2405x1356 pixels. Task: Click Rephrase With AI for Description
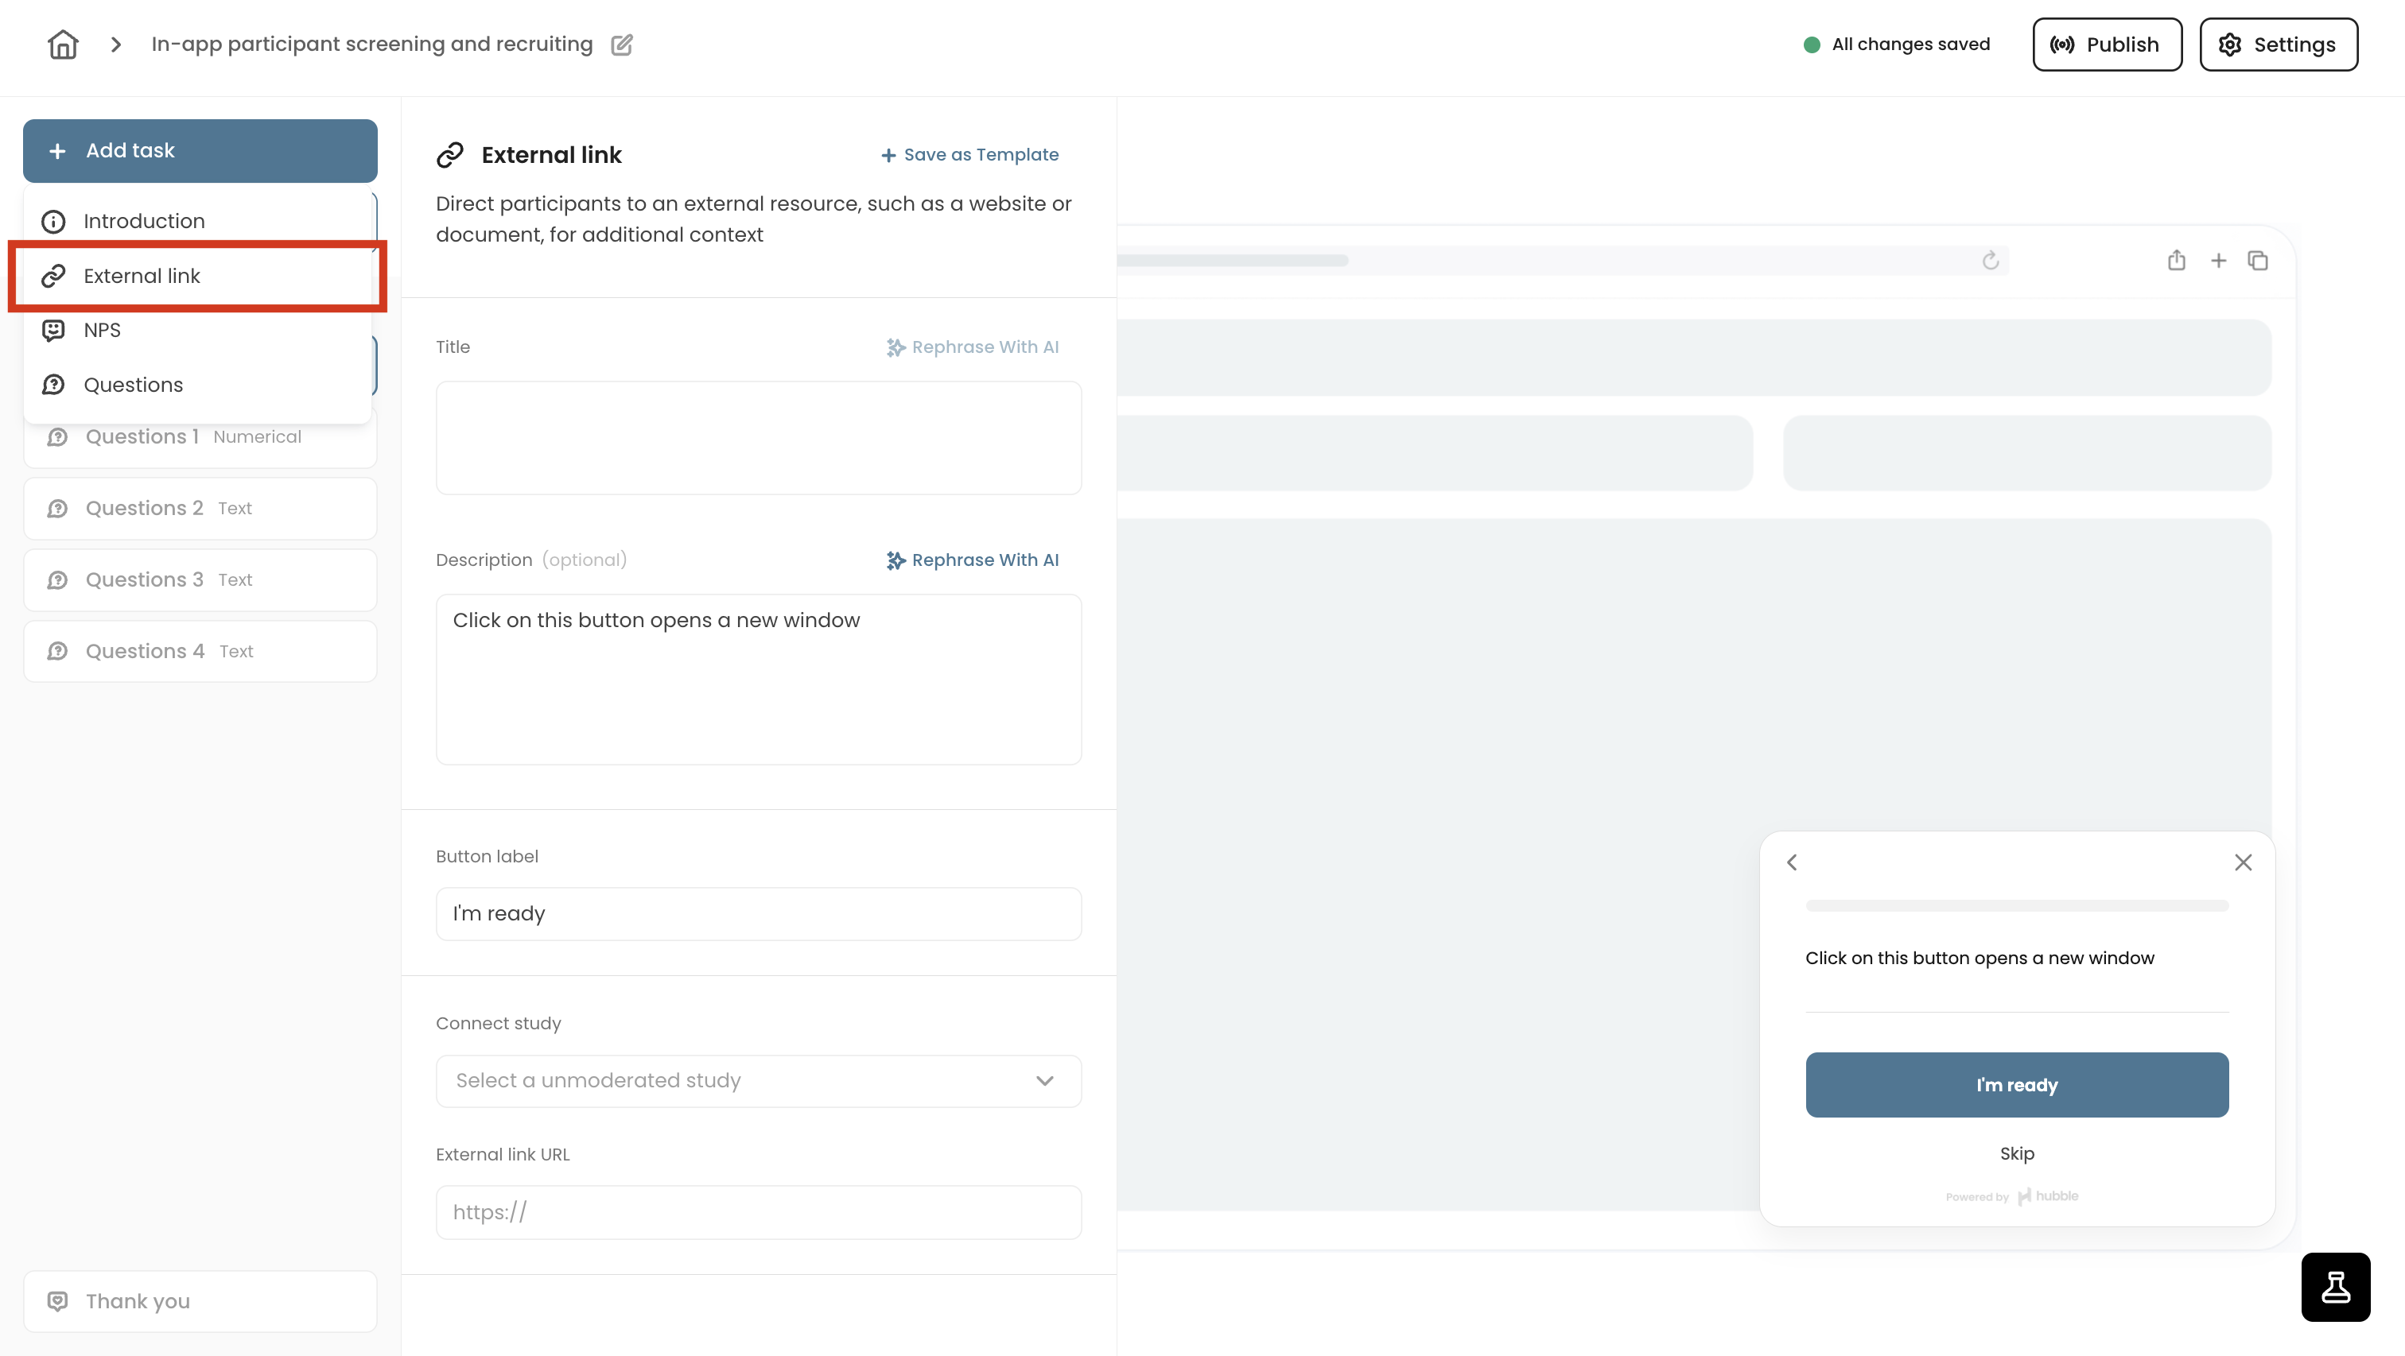pyautogui.click(x=972, y=560)
